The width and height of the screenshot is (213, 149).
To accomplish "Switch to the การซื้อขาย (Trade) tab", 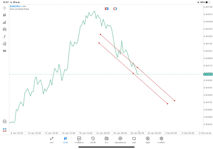I will point(79,140).
